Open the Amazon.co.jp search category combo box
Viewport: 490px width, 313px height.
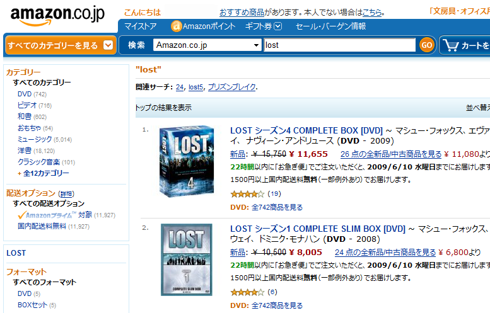point(207,45)
